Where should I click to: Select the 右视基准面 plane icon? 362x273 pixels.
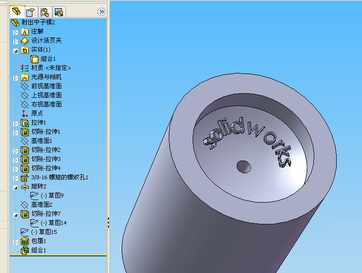[x=25, y=104]
